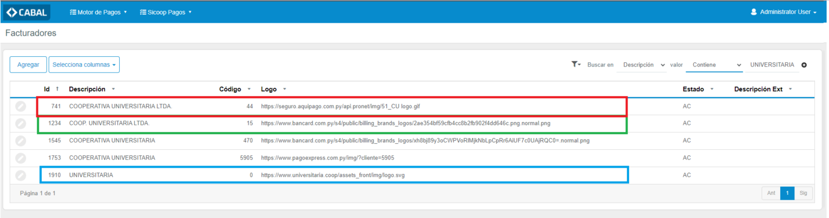Select the COOPERATIVA UNIVERSITARIA cell with Id 1545

tap(112, 141)
